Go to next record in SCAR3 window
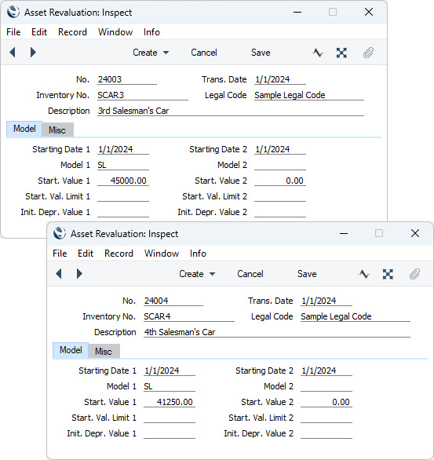The width and height of the screenshot is (434, 460). 33,53
